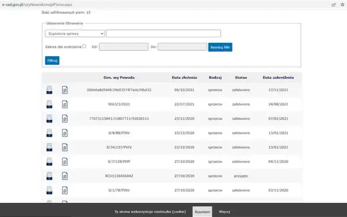This screenshot has width=347, height=217.
Task: Click the filter text input field
Action: tap(163, 33)
